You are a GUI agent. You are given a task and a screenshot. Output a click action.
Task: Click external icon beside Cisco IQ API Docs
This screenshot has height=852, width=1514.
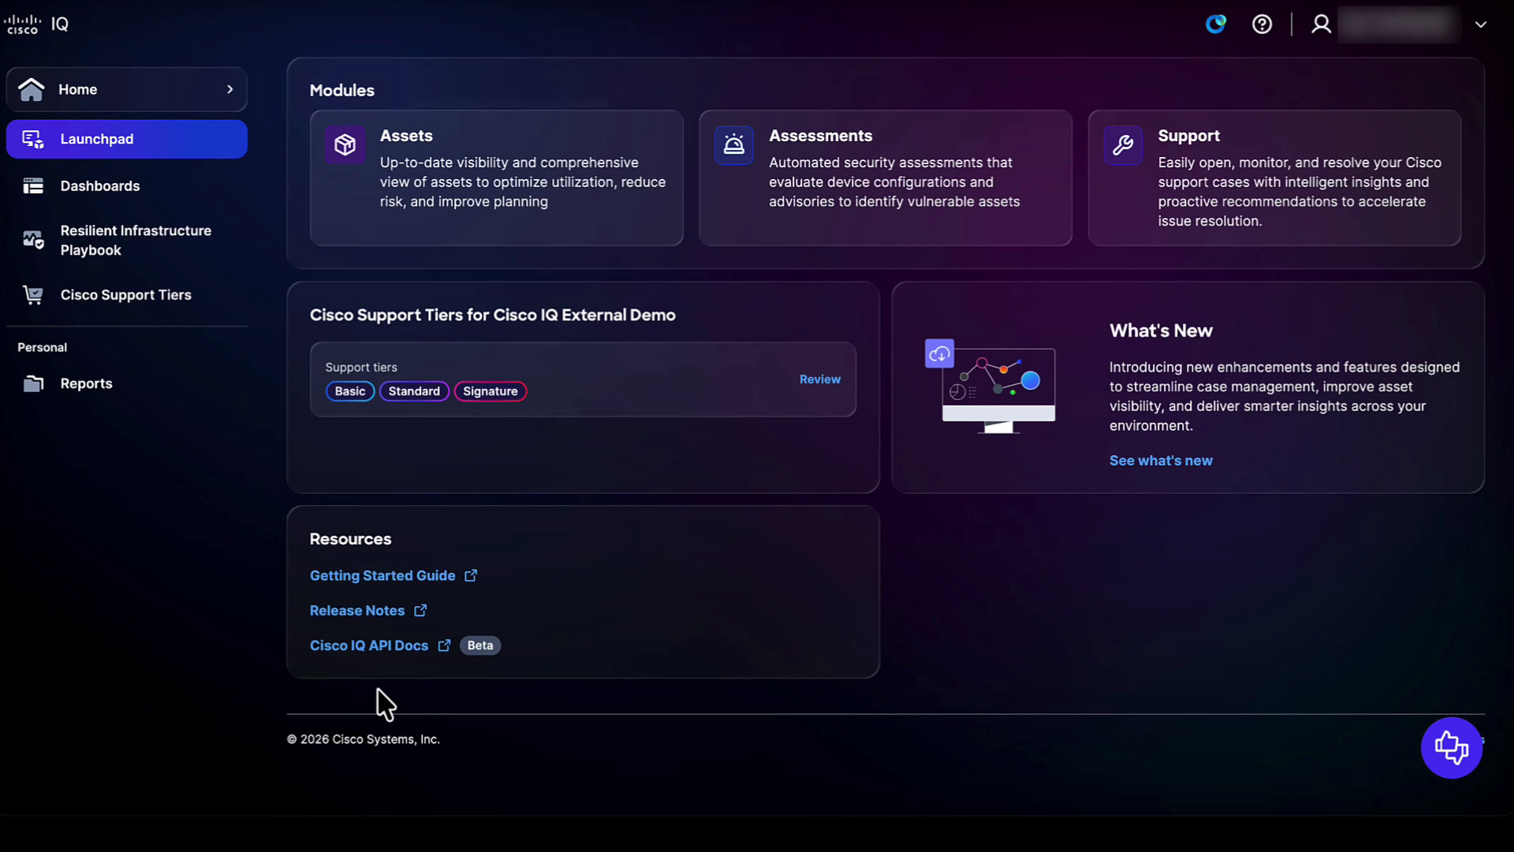pos(445,645)
